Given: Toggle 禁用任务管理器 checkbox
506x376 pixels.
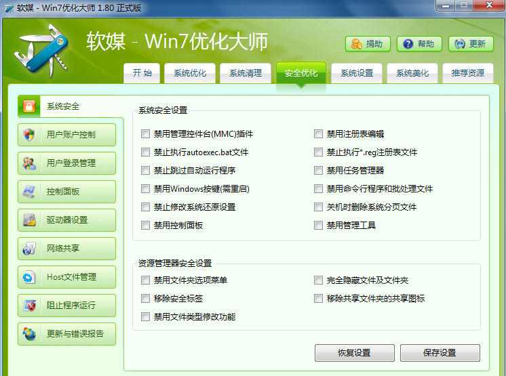Looking at the screenshot, I should pyautogui.click(x=318, y=170).
